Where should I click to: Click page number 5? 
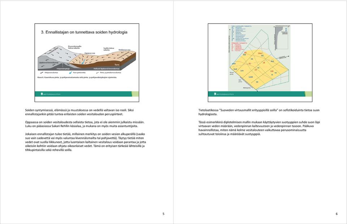pyautogui.click(x=163, y=214)
